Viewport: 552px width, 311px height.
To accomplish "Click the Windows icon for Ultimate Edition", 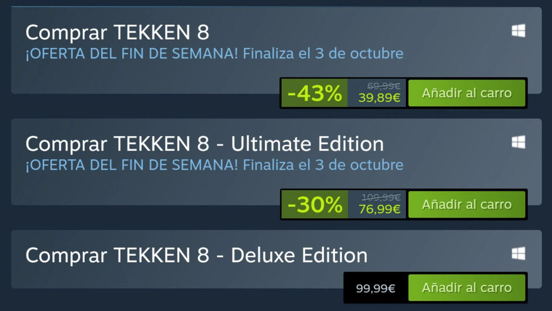I will click(x=518, y=142).
